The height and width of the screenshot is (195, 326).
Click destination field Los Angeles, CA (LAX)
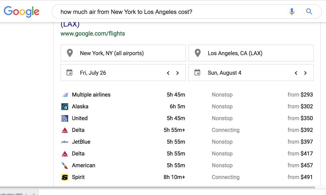click(x=251, y=53)
